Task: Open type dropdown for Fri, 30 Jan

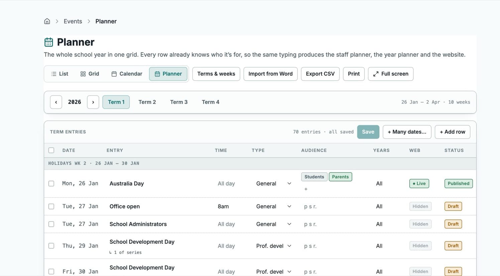Action: [274, 272]
